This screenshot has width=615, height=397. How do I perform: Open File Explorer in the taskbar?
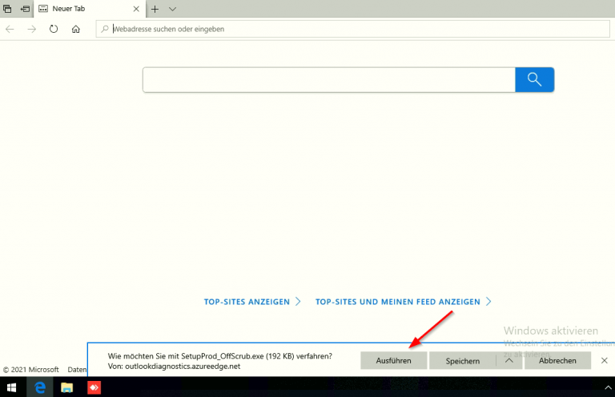pyautogui.click(x=67, y=387)
